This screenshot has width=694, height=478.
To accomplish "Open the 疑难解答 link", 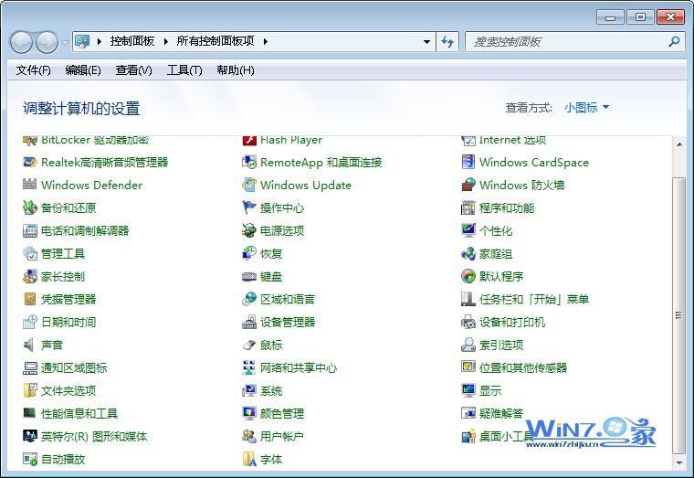I will click(x=501, y=414).
